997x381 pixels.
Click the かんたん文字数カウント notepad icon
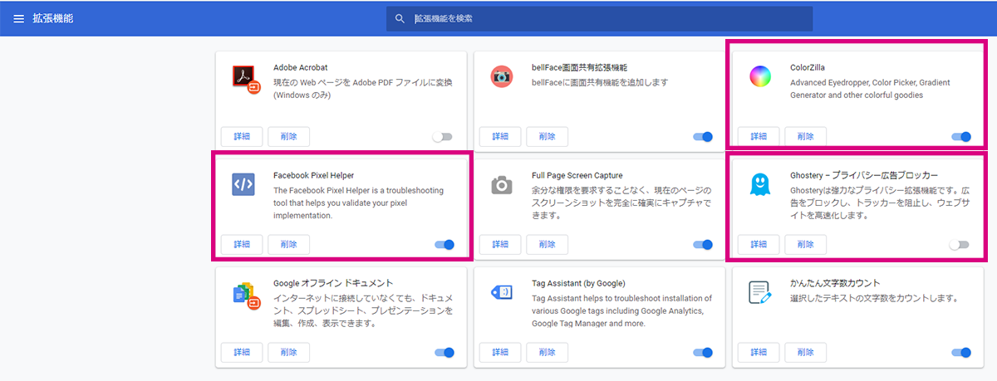(x=760, y=292)
